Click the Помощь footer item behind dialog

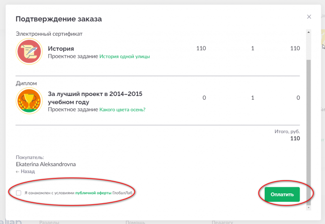pyautogui.click(x=135, y=222)
